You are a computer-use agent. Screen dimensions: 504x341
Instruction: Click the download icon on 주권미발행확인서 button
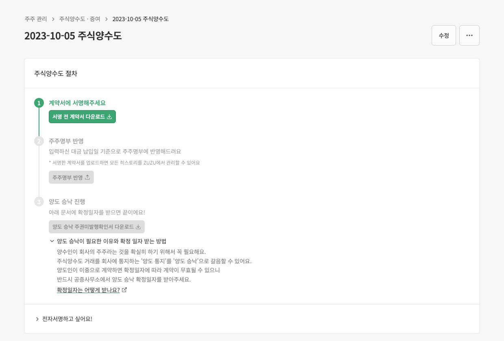click(x=139, y=227)
